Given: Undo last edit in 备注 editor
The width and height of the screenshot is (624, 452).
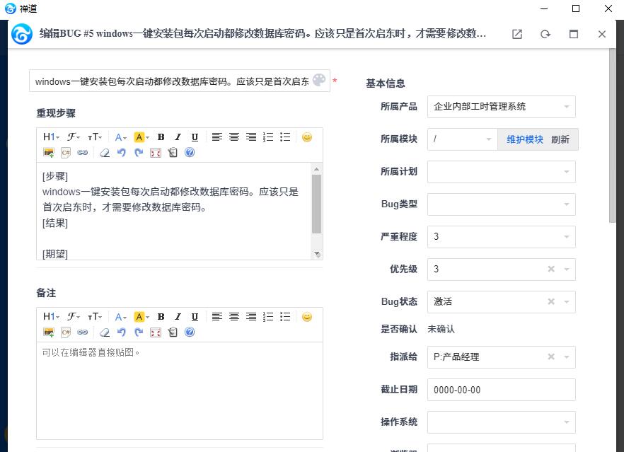Looking at the screenshot, I should tap(122, 332).
